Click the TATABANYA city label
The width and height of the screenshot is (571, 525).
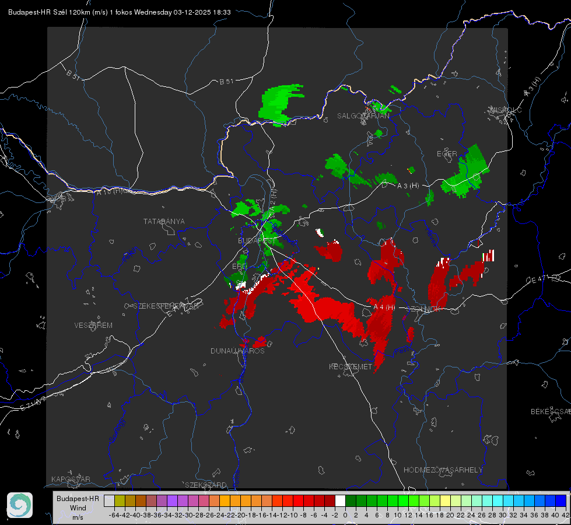164,221
